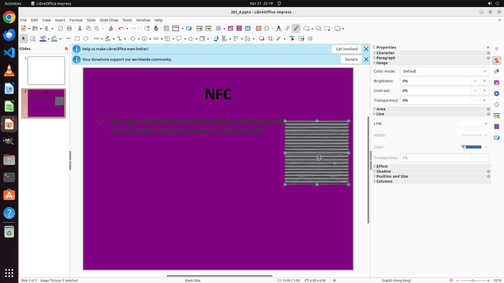Increase the Brightness value with plus button

pos(484,81)
